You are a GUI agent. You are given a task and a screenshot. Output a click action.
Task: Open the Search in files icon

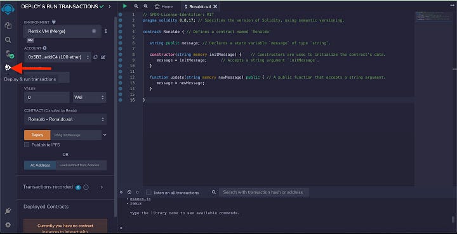click(x=8, y=40)
